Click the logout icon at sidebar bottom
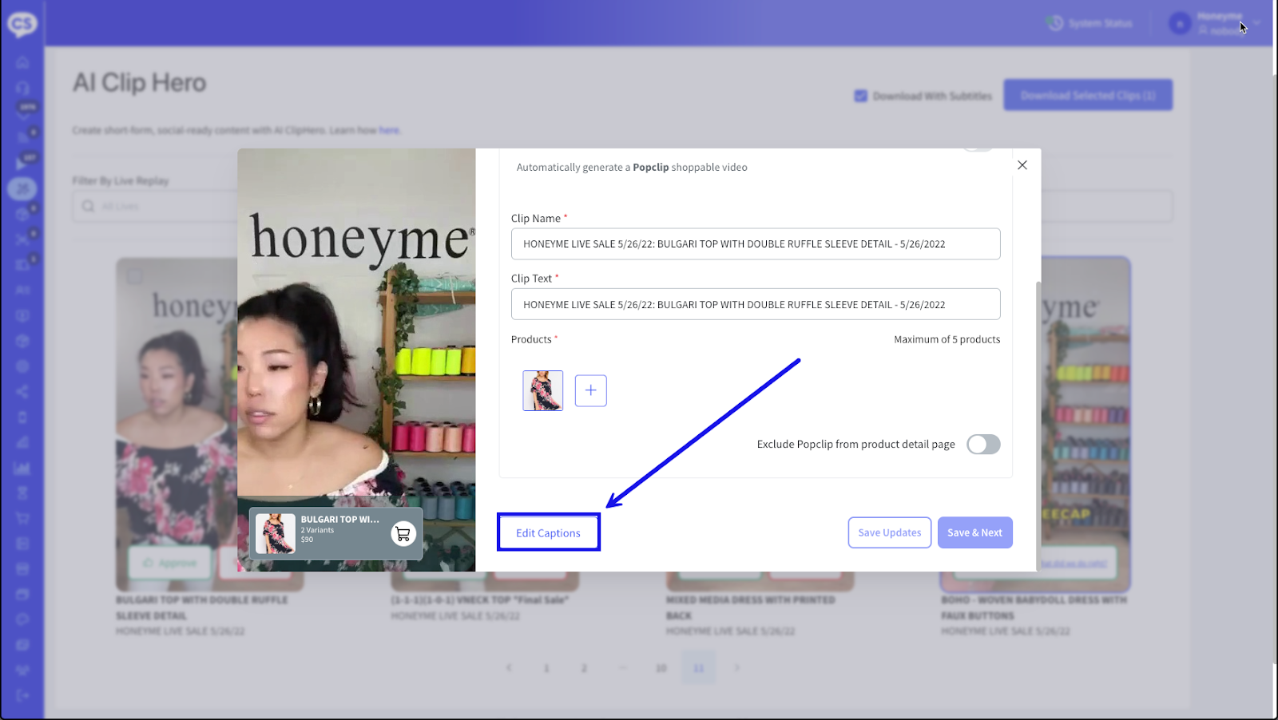 click(22, 695)
